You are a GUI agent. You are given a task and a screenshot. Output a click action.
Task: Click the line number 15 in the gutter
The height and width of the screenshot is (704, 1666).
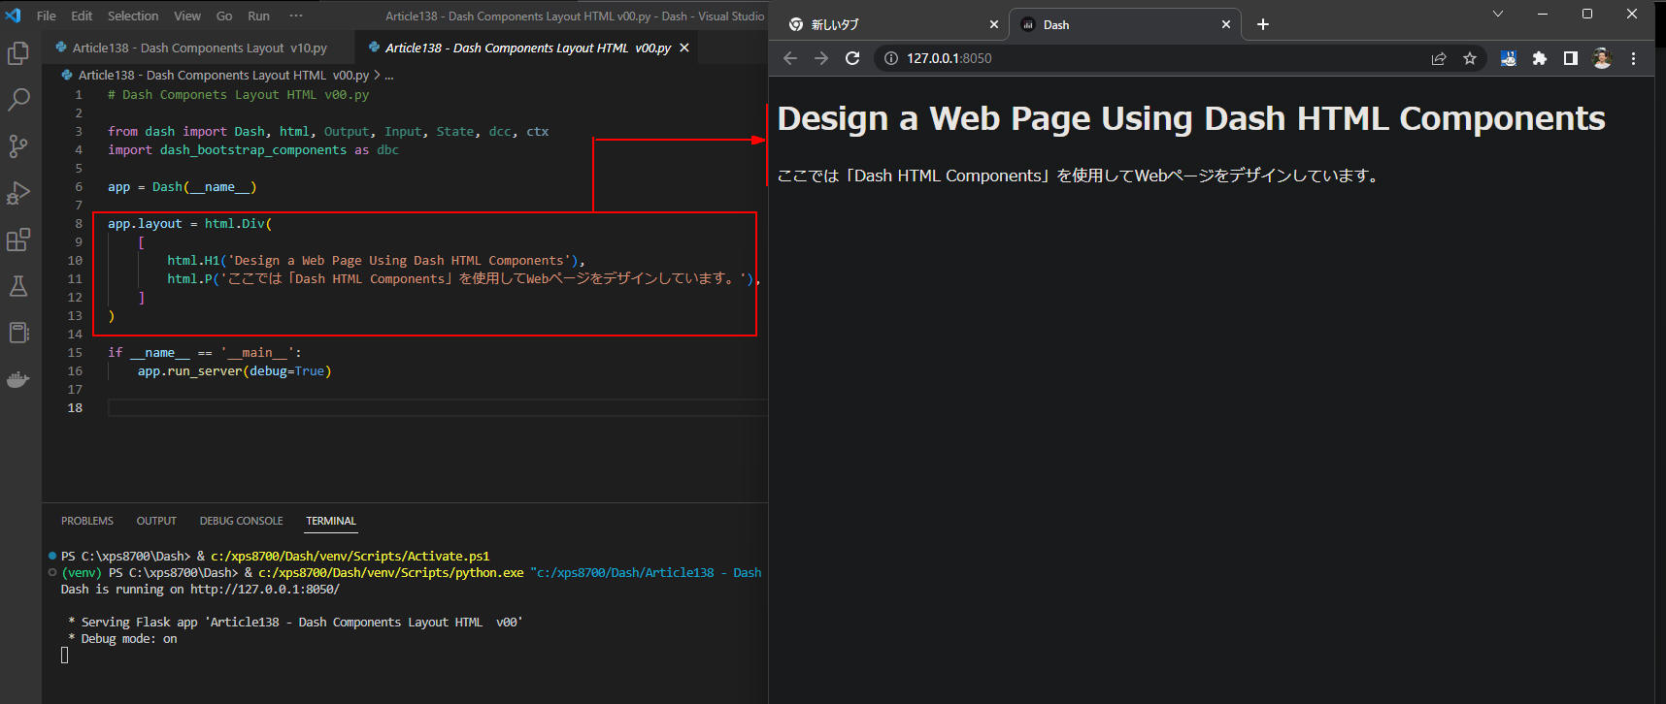[x=75, y=353]
